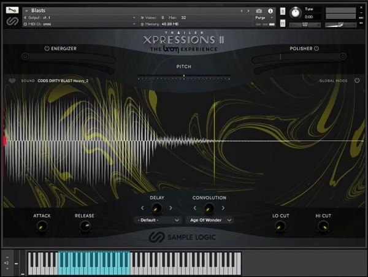Click the pitch bend wheel on keyboard
368x277 pixels.
point(16,263)
